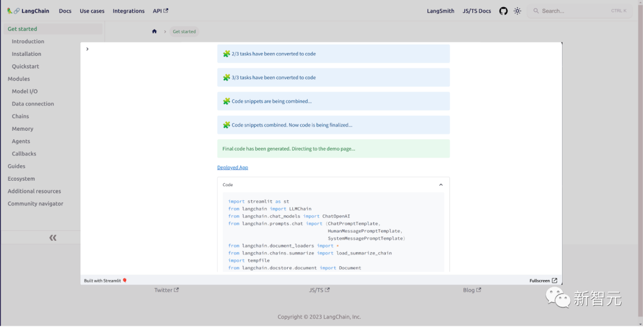Click the Get started breadcrumb
This screenshot has height=327, width=643.
pyautogui.click(x=184, y=32)
